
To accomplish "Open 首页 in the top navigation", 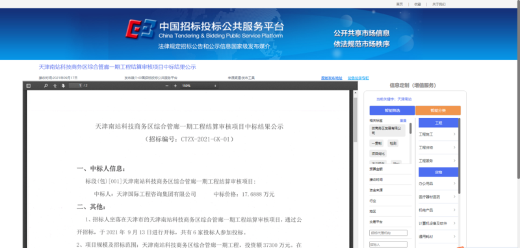I will pos(399,5).
